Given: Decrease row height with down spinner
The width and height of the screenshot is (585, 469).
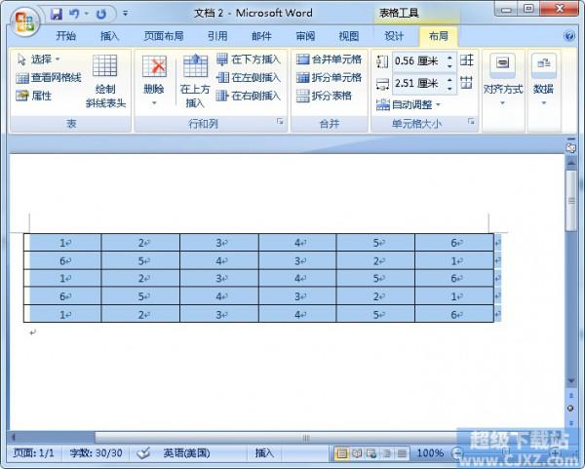Looking at the screenshot, I should click(449, 65).
